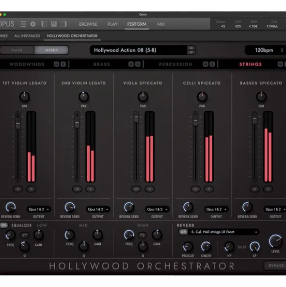Image resolution: width=286 pixels, height=287 pixels.
Task: Open the Hollywood Action 08 preset selector
Action: coord(139,50)
